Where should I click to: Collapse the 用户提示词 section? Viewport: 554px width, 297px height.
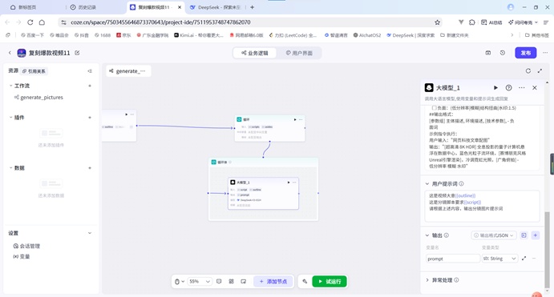427,184
